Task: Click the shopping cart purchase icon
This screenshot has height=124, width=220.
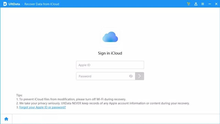Action: point(188,4)
